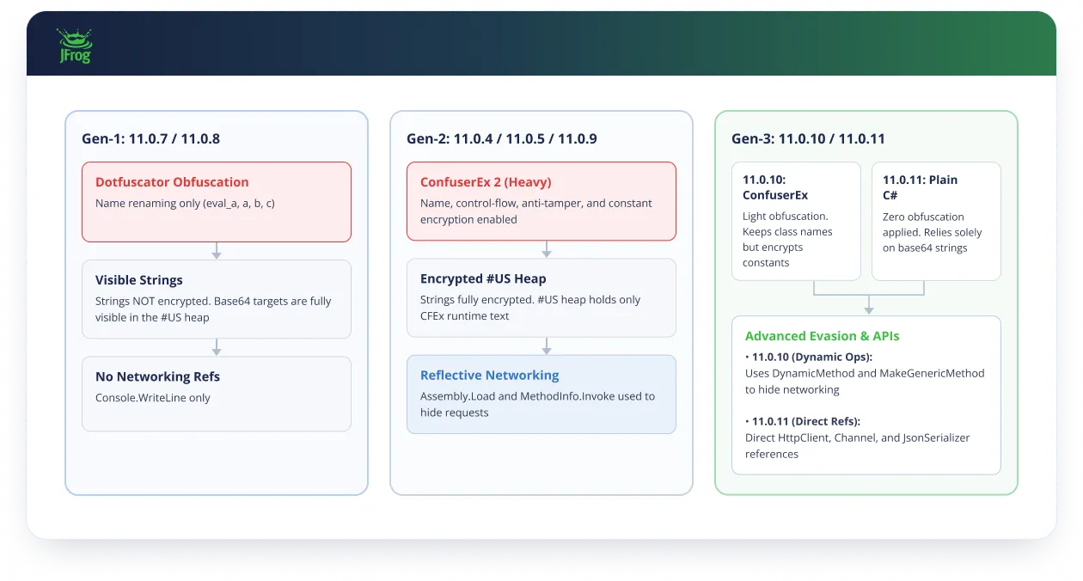Select 'Assembly.Load and MethodInfo.Invoke' description text
Viewport: 1083px width, 581px height.
coord(538,405)
